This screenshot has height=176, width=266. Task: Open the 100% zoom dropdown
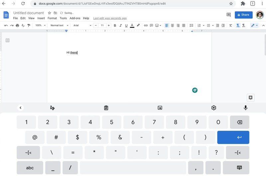pyautogui.click(x=40, y=26)
